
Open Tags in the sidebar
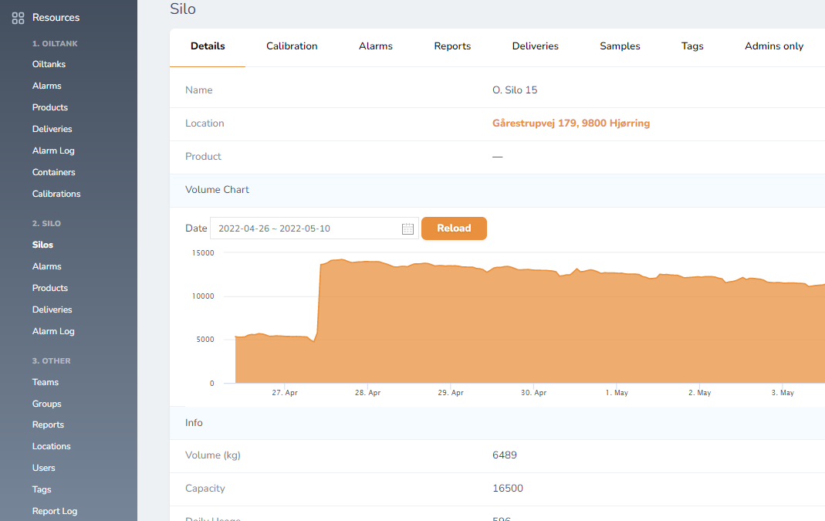click(42, 489)
